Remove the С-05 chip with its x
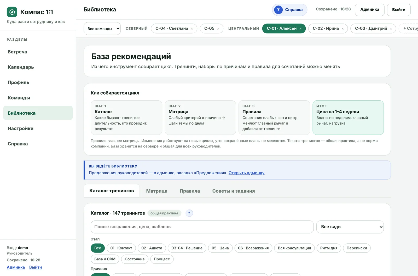 point(218,29)
